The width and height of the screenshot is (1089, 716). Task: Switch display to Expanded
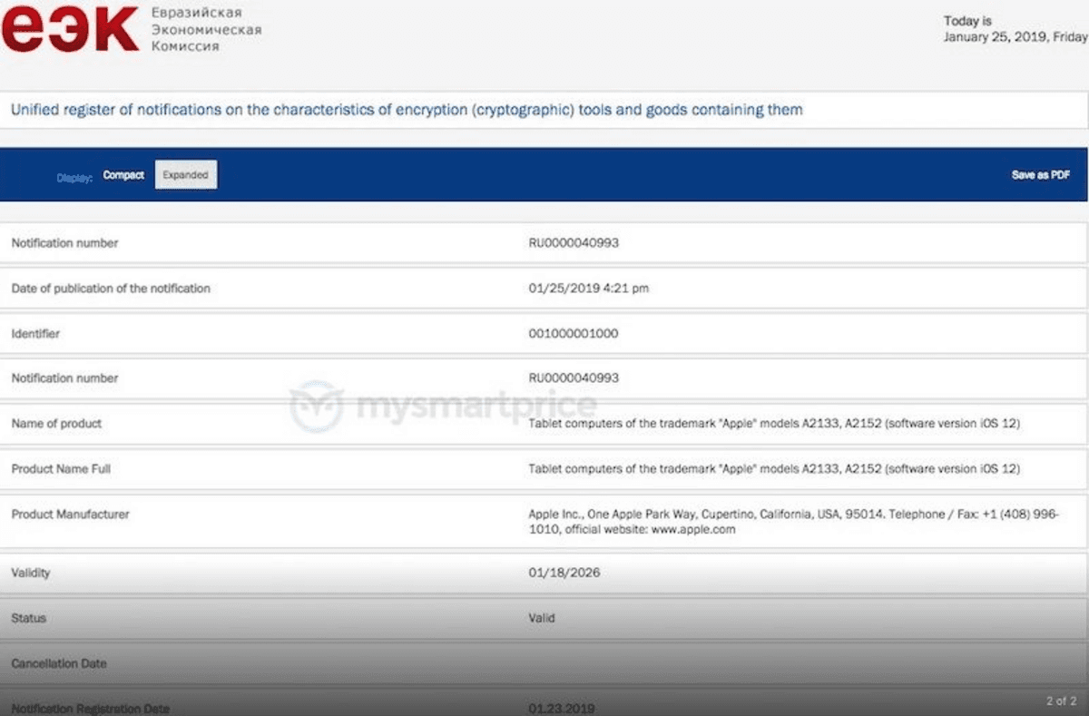coord(186,175)
